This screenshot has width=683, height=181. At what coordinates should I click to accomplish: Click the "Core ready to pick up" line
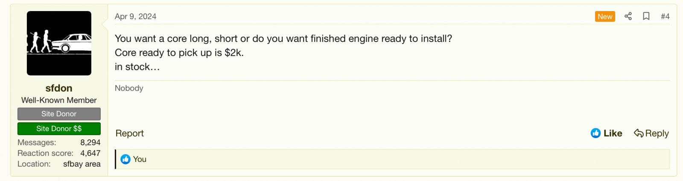click(x=179, y=53)
